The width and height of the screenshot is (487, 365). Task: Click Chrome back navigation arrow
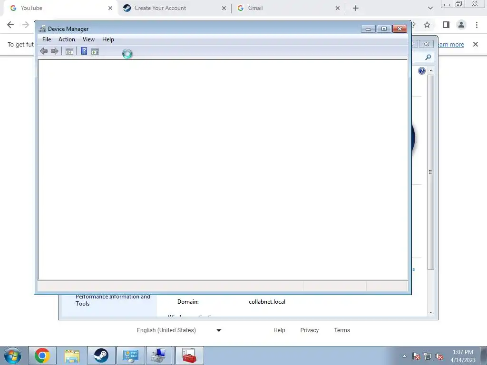coord(10,25)
